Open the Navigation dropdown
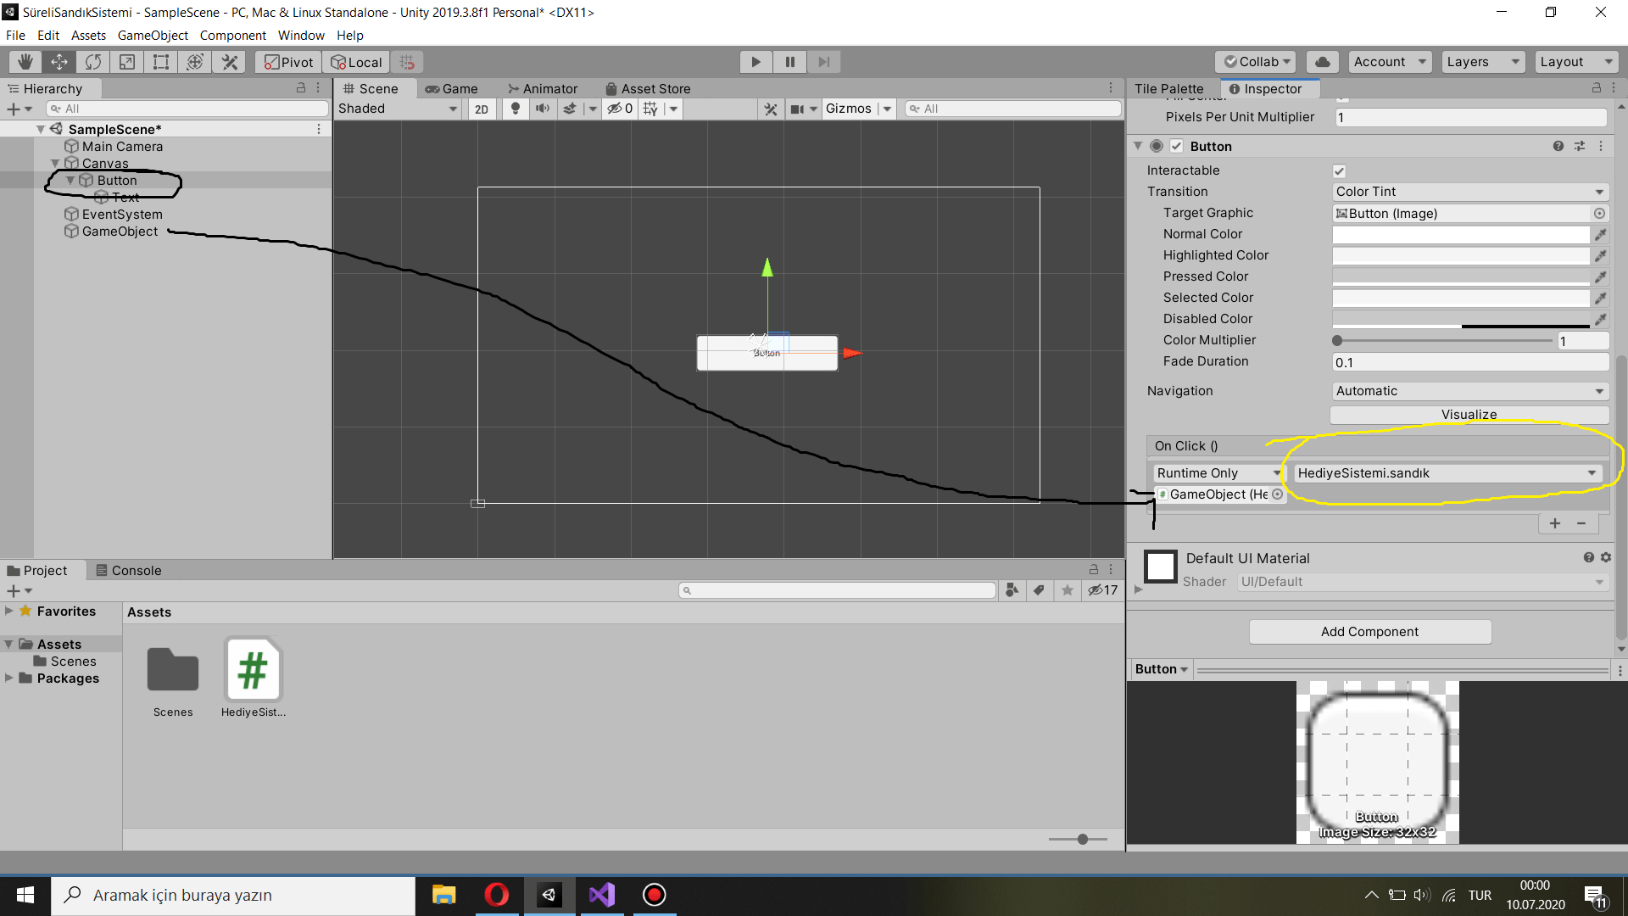The height and width of the screenshot is (916, 1628). 1469,391
